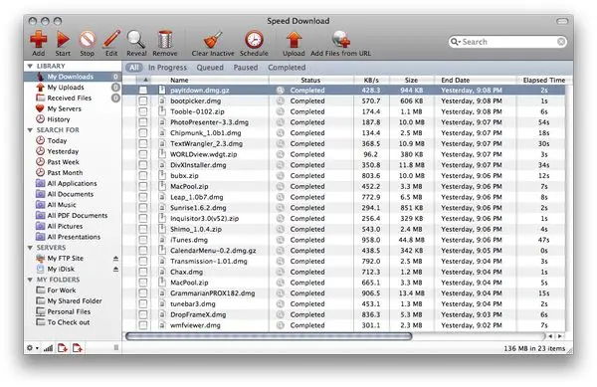Switch to Completed filter tab
The image size is (597, 387).
287,68
